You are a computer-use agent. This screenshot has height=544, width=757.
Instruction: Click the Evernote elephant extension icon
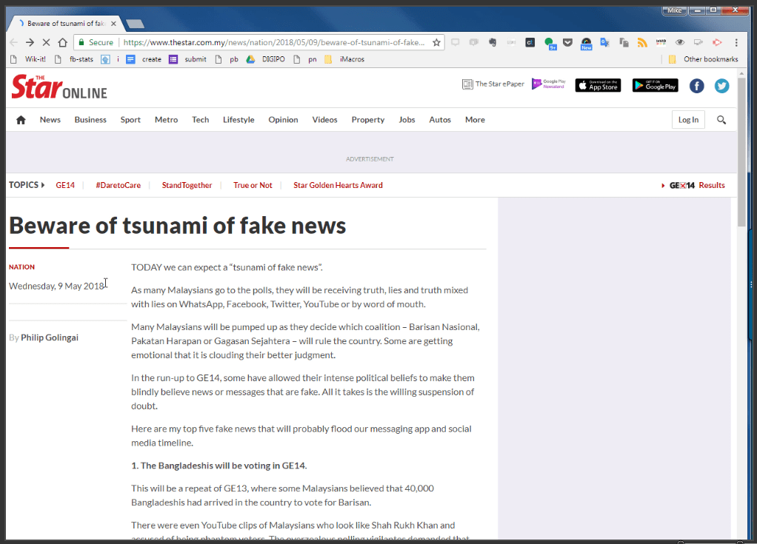[x=493, y=43]
